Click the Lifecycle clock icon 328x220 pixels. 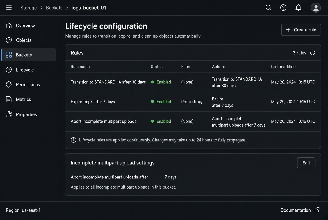9,70
